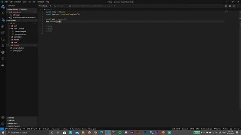
Task: Switch to the Git Graph tab
Action: (x=60, y=6)
